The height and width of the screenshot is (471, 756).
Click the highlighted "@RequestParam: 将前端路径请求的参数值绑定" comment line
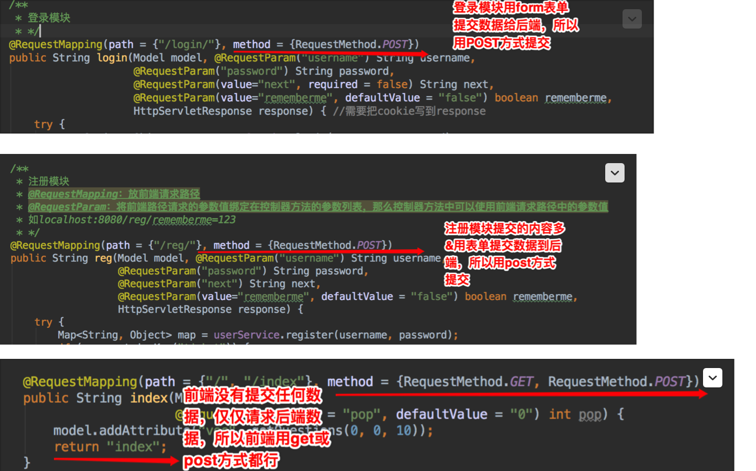[x=318, y=206]
